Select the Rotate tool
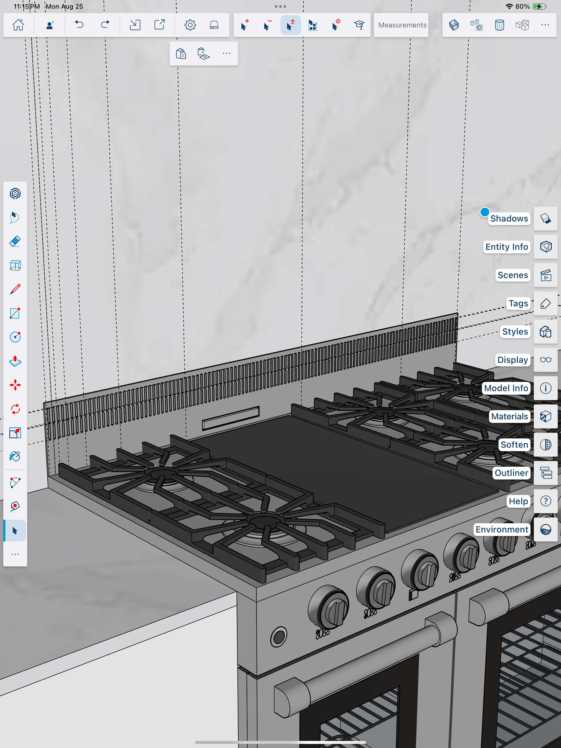This screenshot has width=561, height=748. 15,409
